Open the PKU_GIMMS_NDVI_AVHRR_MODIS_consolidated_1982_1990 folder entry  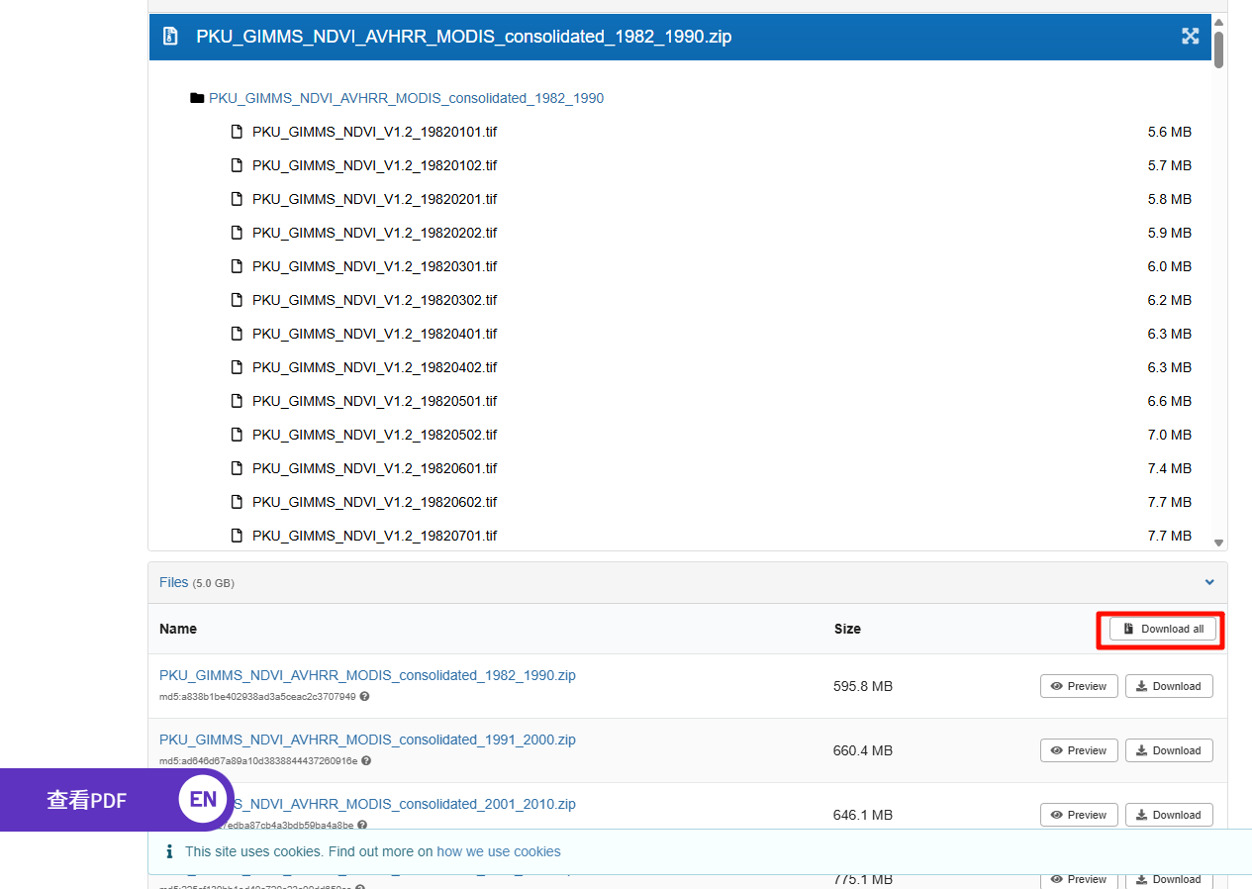[406, 98]
